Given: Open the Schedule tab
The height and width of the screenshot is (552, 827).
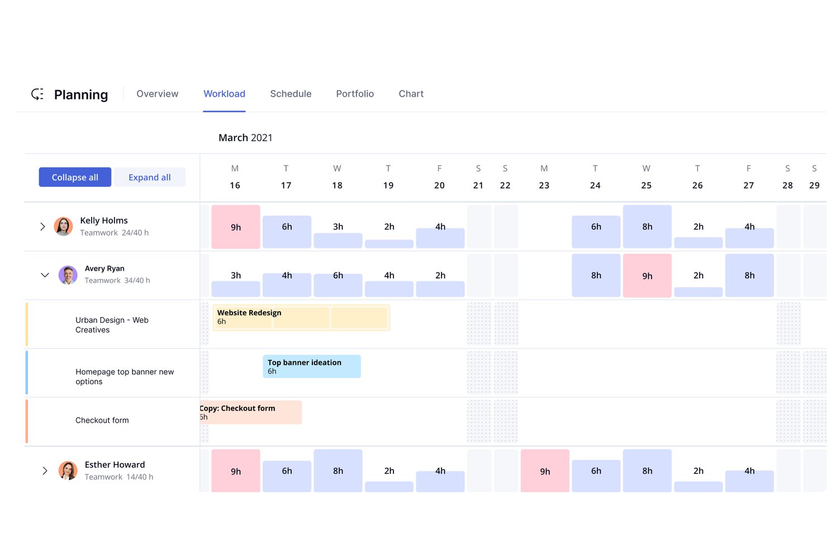Looking at the screenshot, I should coord(291,94).
